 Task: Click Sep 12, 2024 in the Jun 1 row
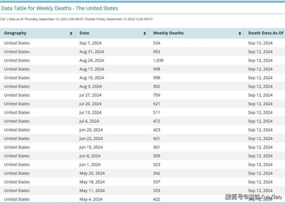tap(260, 165)
